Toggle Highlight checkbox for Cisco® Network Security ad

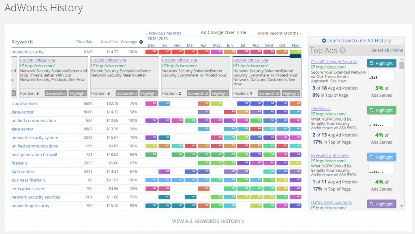(372, 63)
